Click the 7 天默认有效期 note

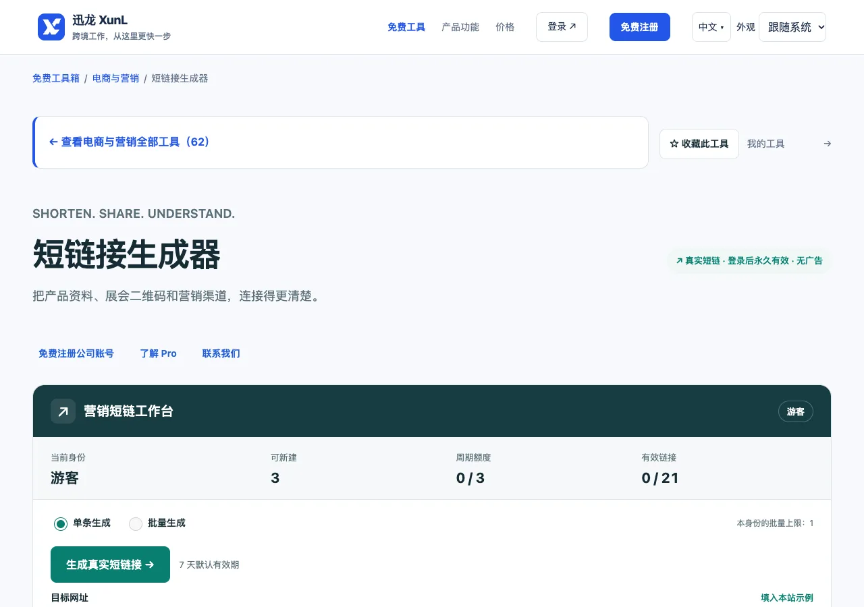pyautogui.click(x=209, y=565)
